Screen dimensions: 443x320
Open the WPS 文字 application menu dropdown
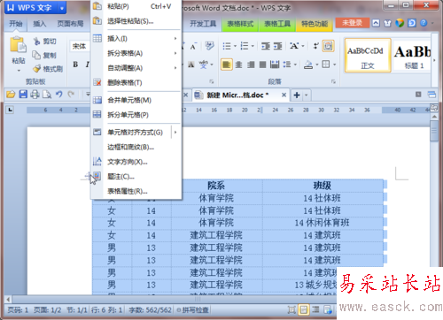coord(62,8)
